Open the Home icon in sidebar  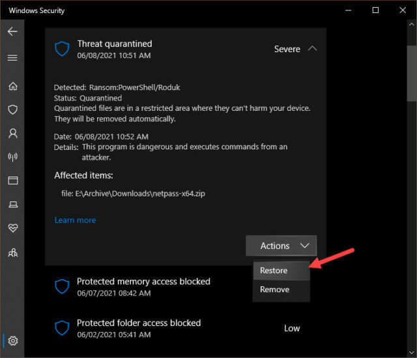point(13,86)
